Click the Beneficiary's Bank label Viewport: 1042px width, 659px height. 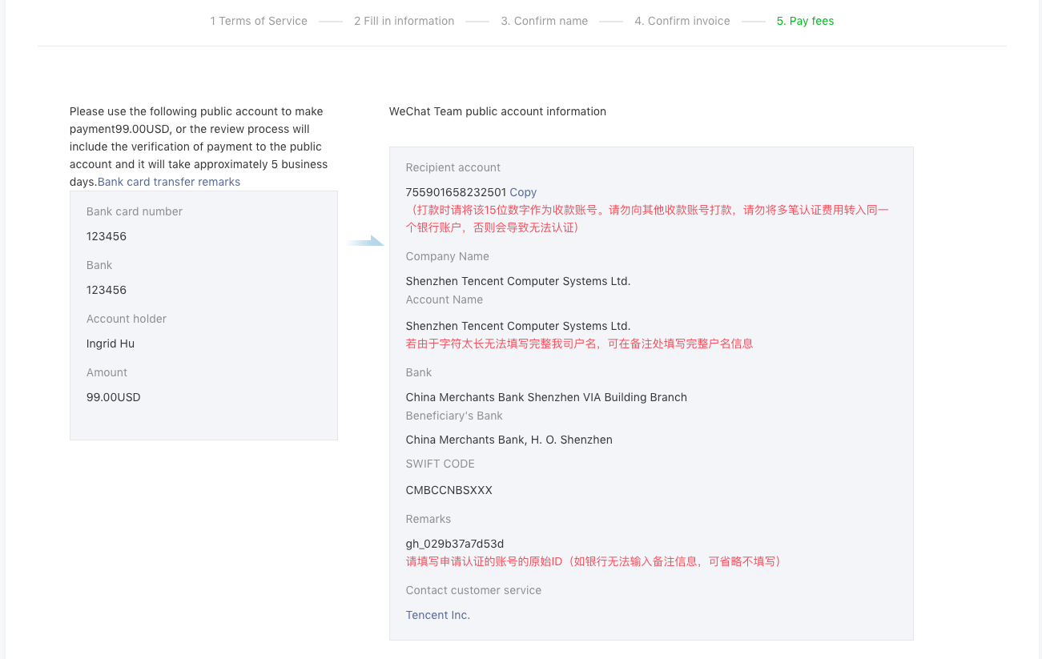click(x=454, y=416)
